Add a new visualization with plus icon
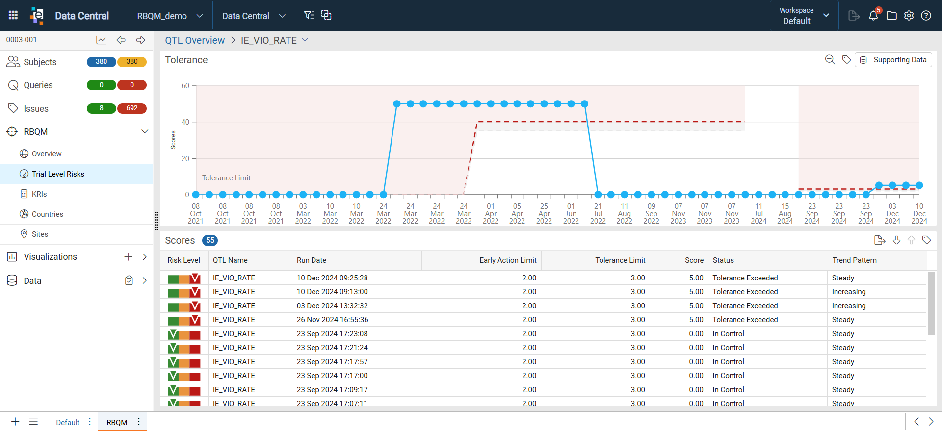Screen dimensions: 942x431 pyautogui.click(x=128, y=257)
